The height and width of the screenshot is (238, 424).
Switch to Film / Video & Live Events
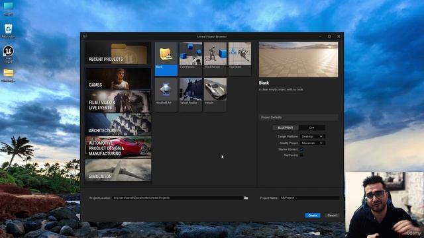(118, 101)
